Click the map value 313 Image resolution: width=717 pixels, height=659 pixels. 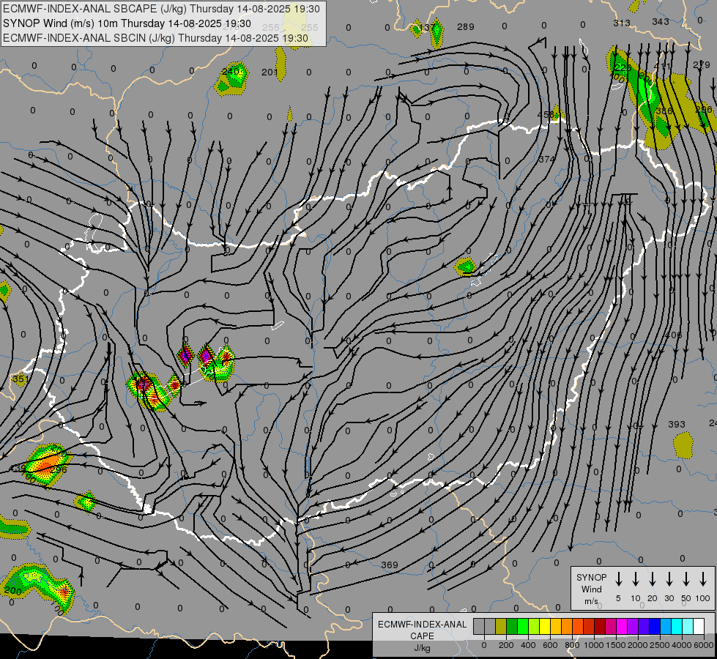pos(622,23)
